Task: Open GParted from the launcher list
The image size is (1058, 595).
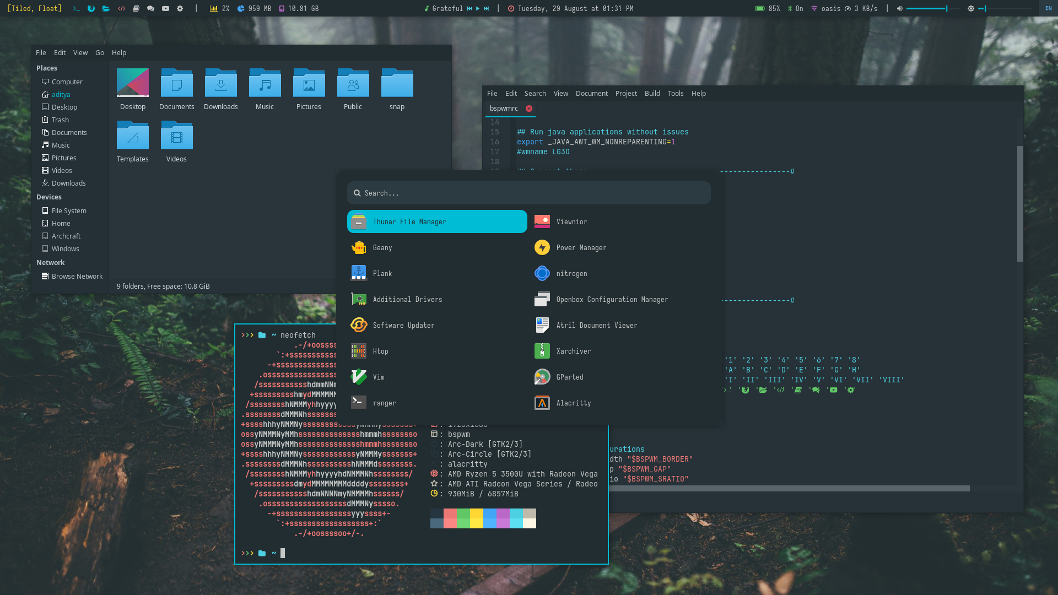Action: (569, 377)
